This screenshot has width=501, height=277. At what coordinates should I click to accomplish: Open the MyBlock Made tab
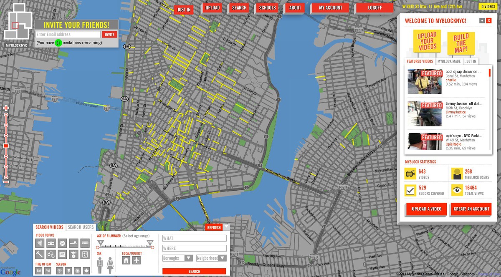[x=449, y=61]
